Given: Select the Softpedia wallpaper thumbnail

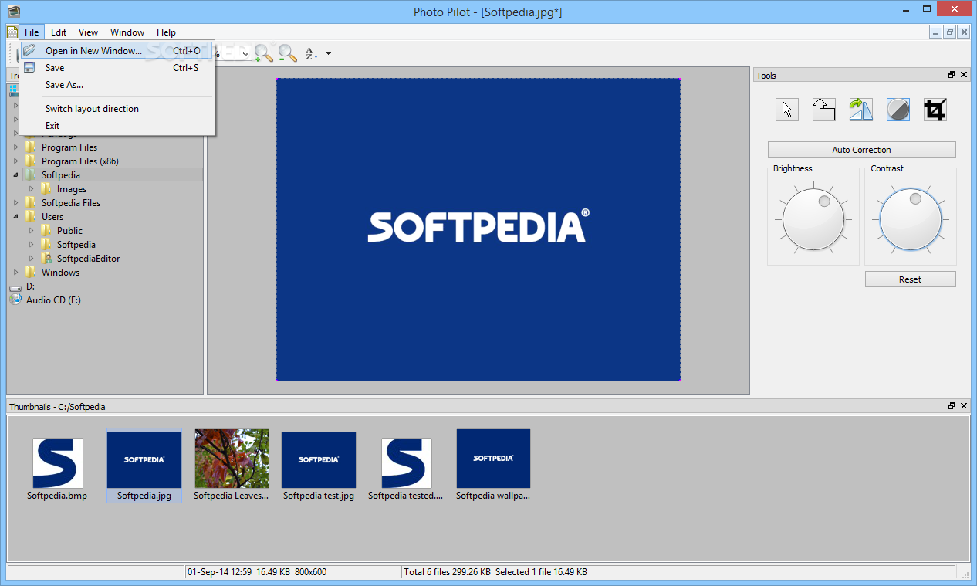Looking at the screenshot, I should [493, 466].
